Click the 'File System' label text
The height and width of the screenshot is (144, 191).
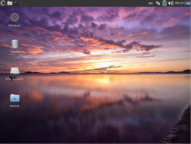(15, 79)
